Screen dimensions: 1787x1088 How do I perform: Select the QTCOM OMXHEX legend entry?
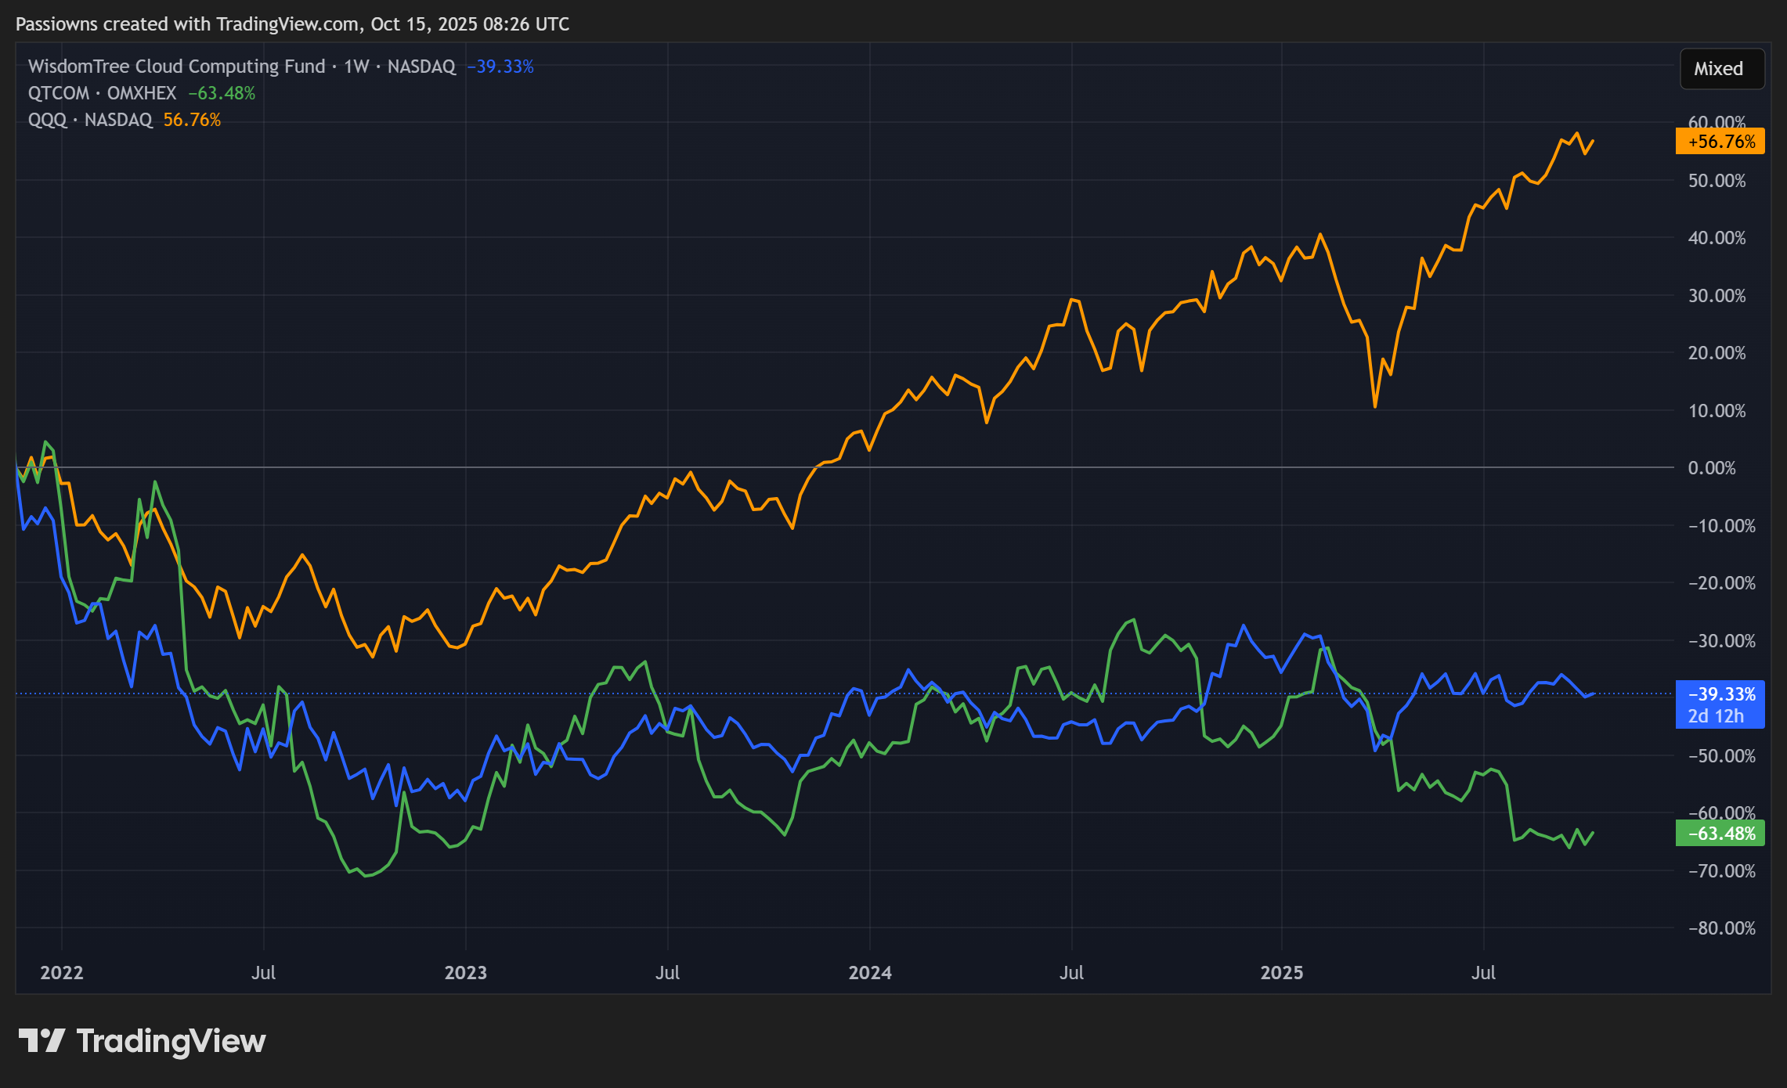(x=102, y=93)
